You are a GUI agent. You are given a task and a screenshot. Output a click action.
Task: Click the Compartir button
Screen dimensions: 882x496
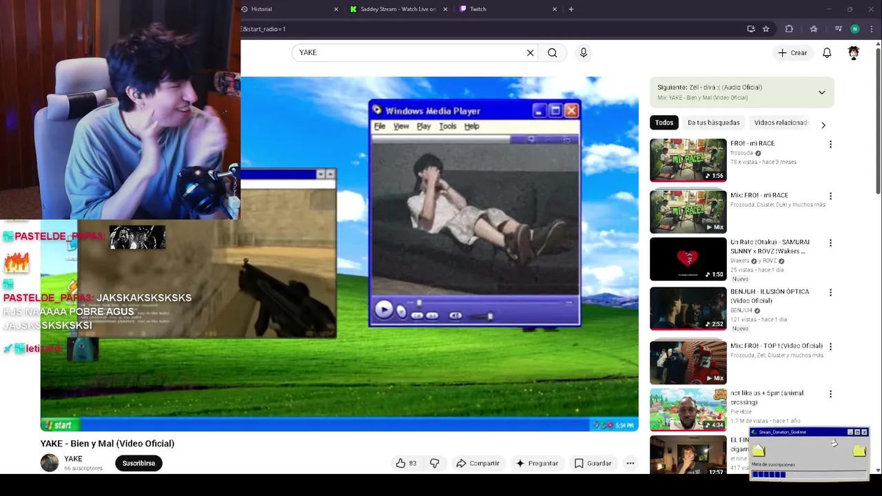(x=478, y=464)
